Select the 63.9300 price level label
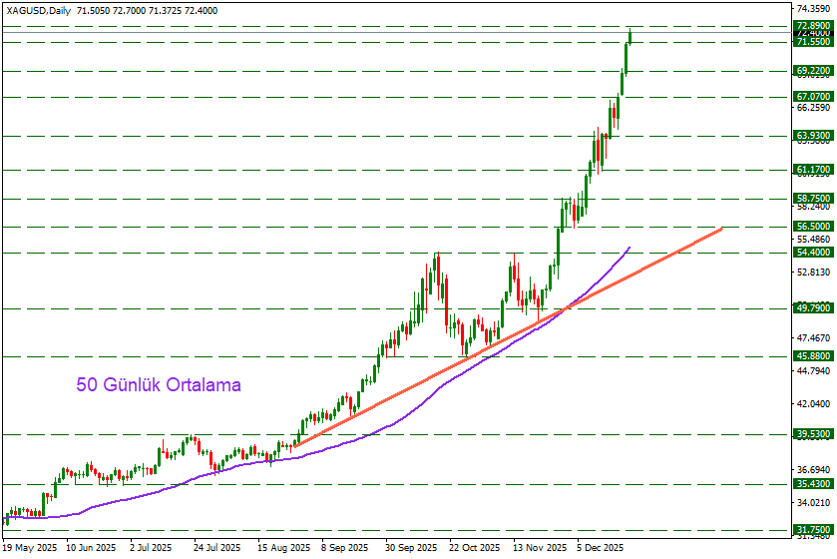Viewport: 837px width, 559px height. [x=813, y=135]
